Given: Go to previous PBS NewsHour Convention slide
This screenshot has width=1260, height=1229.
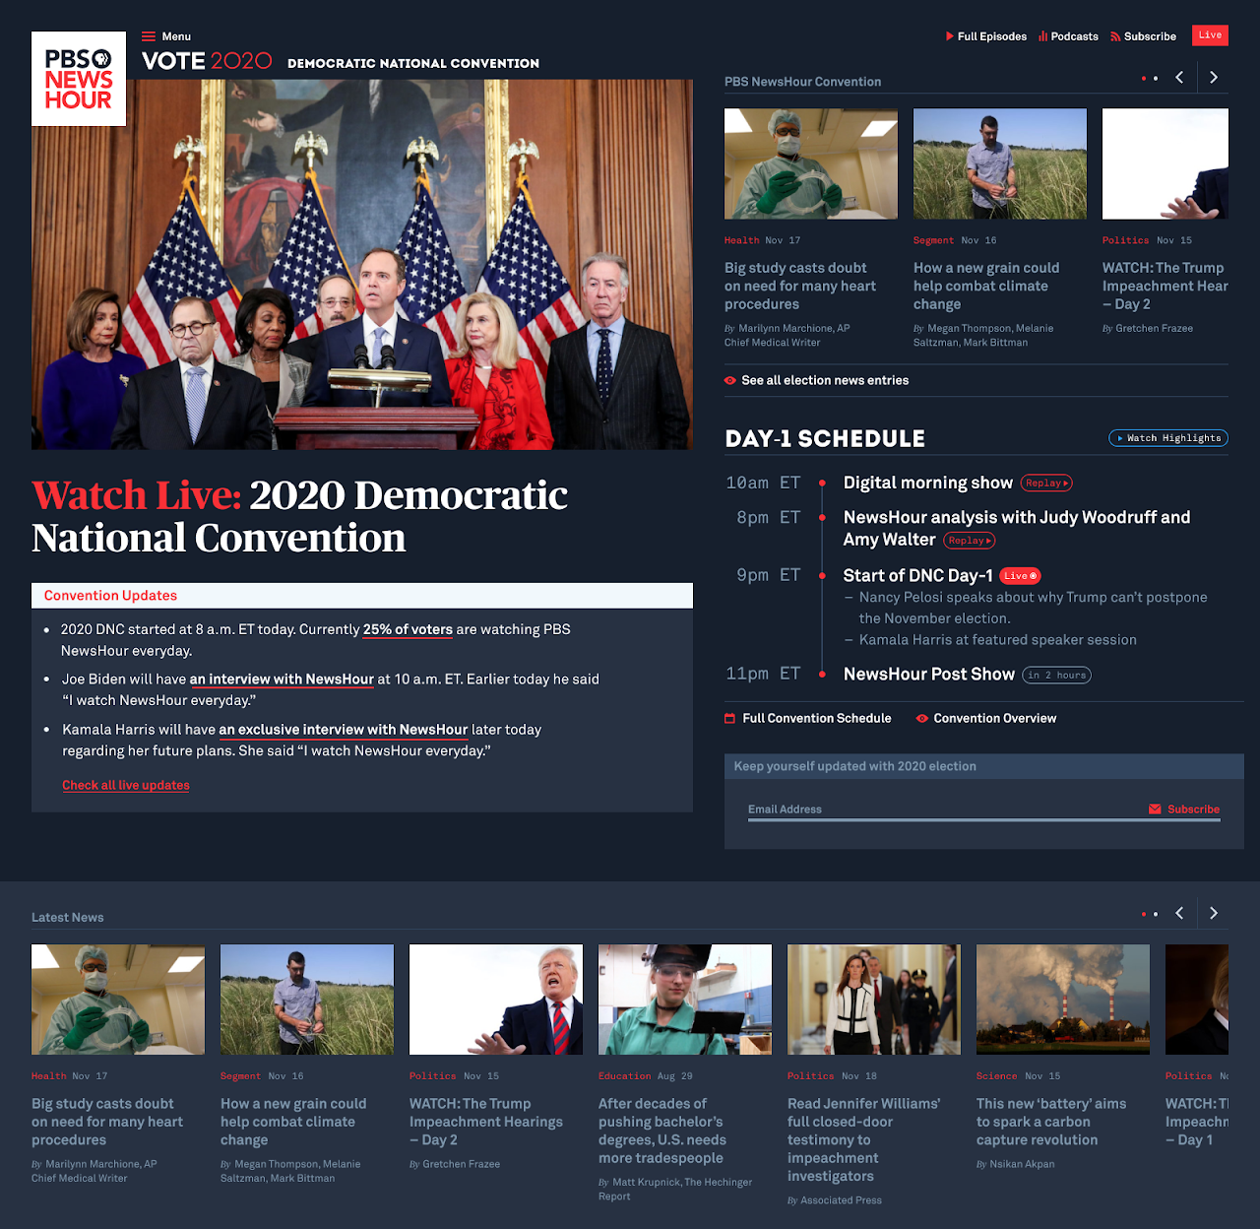Looking at the screenshot, I should [x=1179, y=78].
